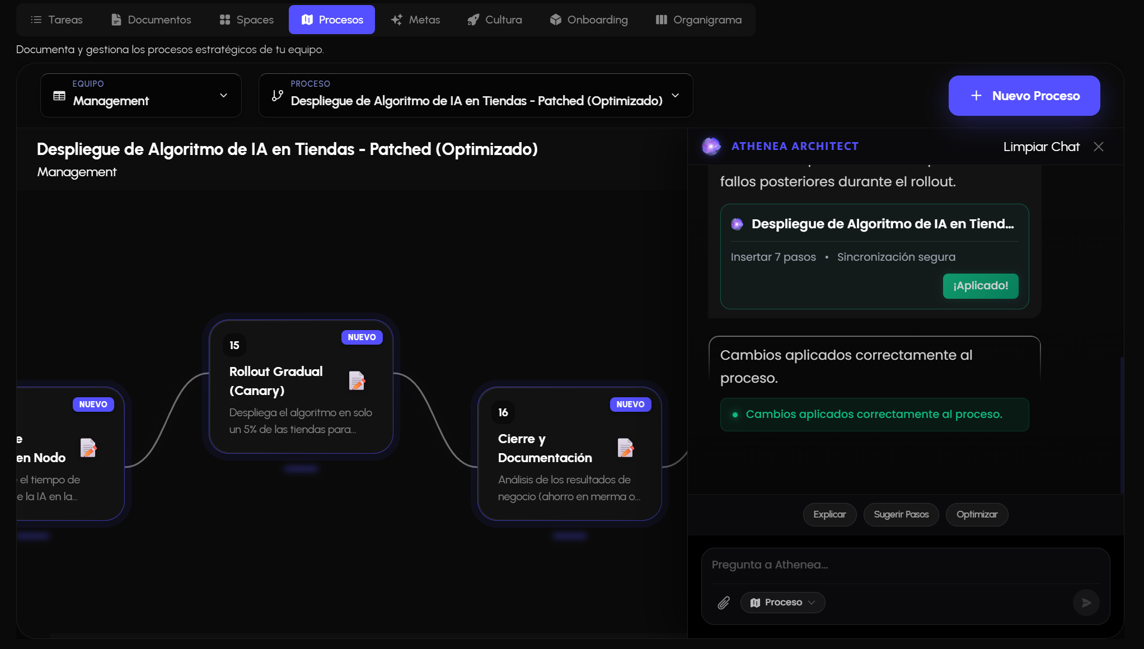Click the chat panel scrollbar
Image resolution: width=1144 pixels, height=649 pixels.
(x=1122, y=425)
